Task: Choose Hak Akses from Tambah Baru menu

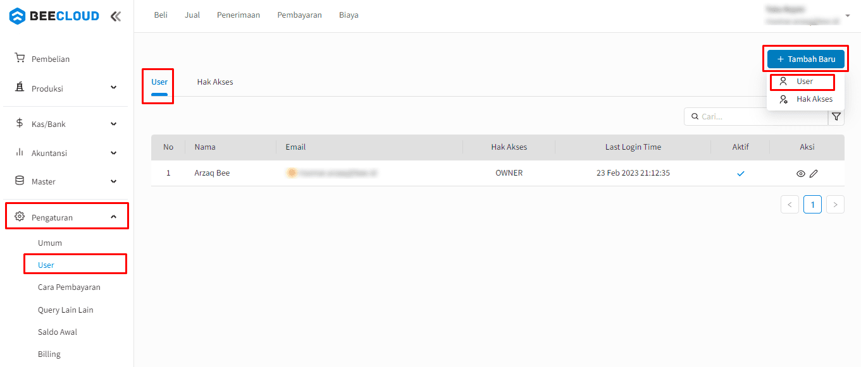Action: click(805, 99)
